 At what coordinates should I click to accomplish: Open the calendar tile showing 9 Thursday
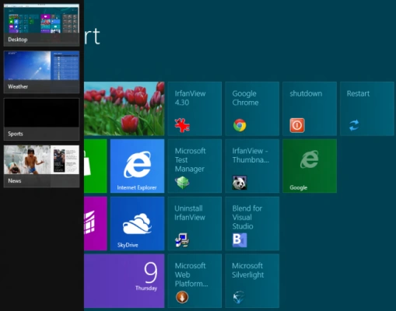pos(124,281)
